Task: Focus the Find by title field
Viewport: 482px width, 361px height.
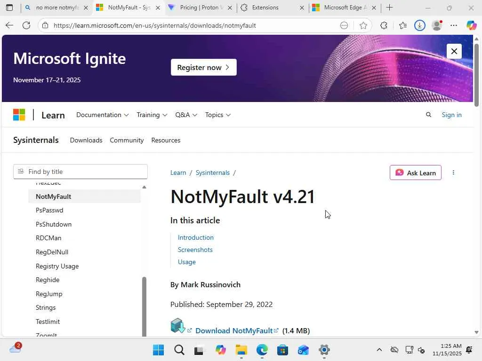Action: [80, 172]
